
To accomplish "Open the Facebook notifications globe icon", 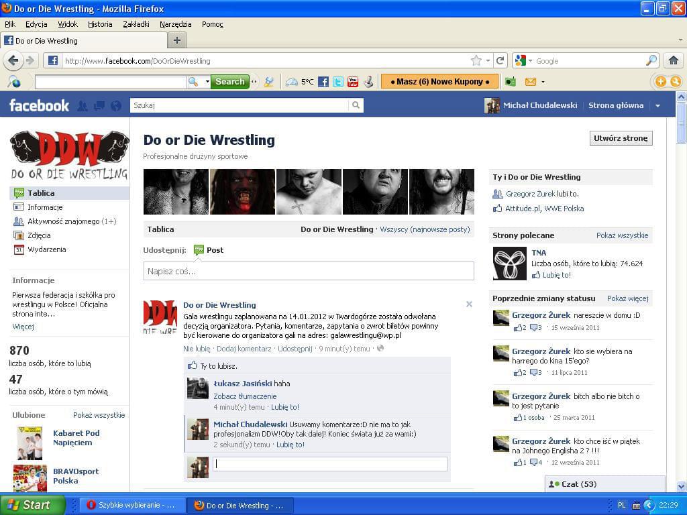I will point(116,105).
